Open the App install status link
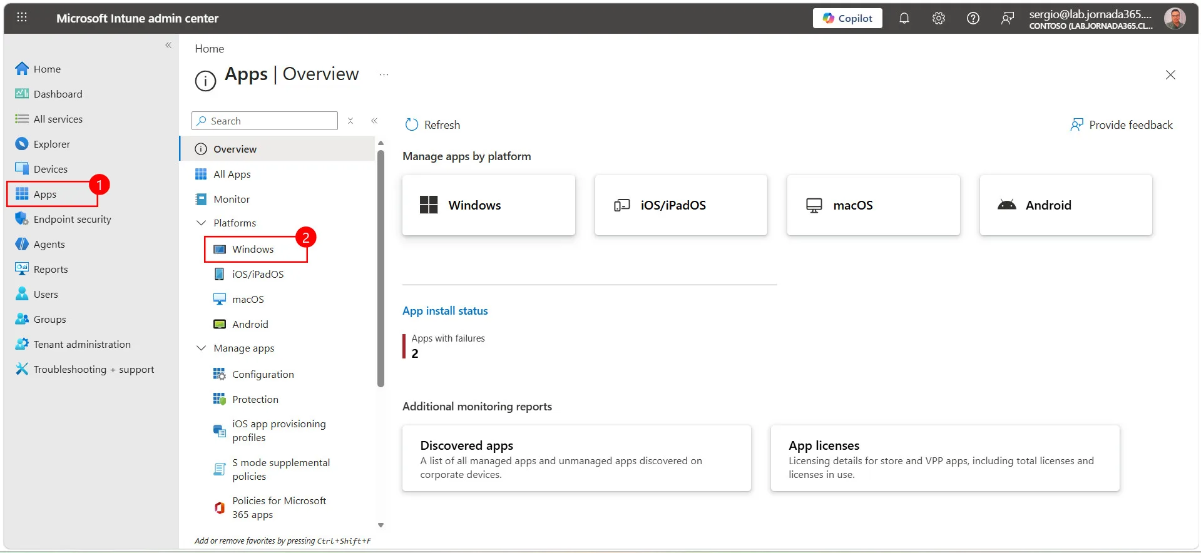This screenshot has height=553, width=1201. click(x=445, y=311)
